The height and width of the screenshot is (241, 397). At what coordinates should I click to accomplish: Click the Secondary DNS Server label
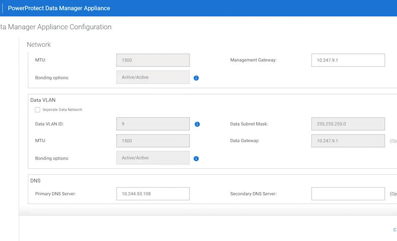tap(253, 194)
